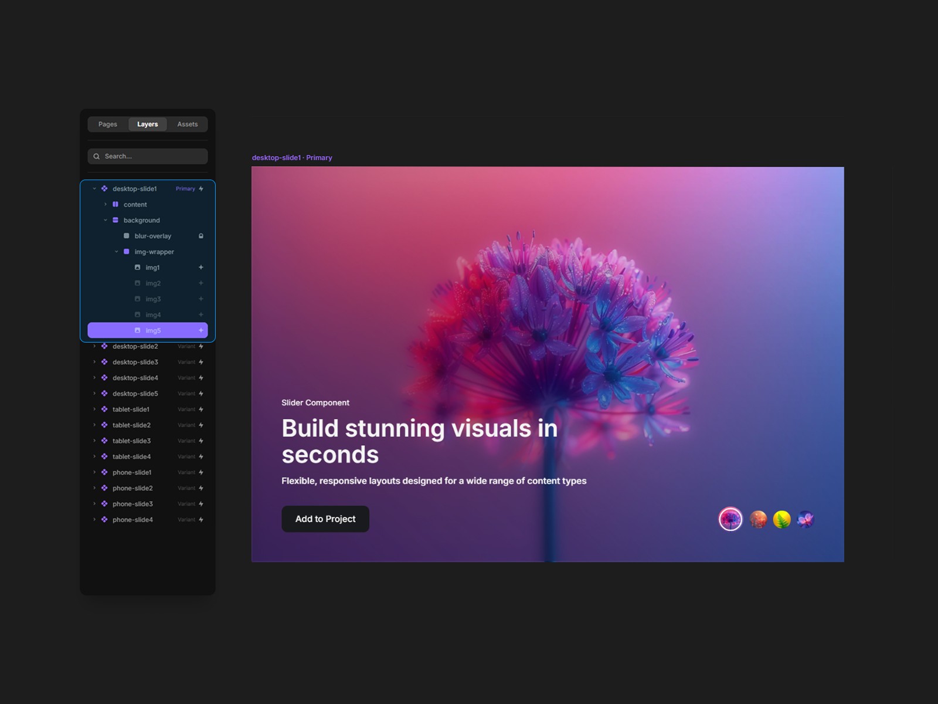Click the sparkle icon on the img3 row
Viewport: 938px width, 704px height.
pyautogui.click(x=201, y=299)
